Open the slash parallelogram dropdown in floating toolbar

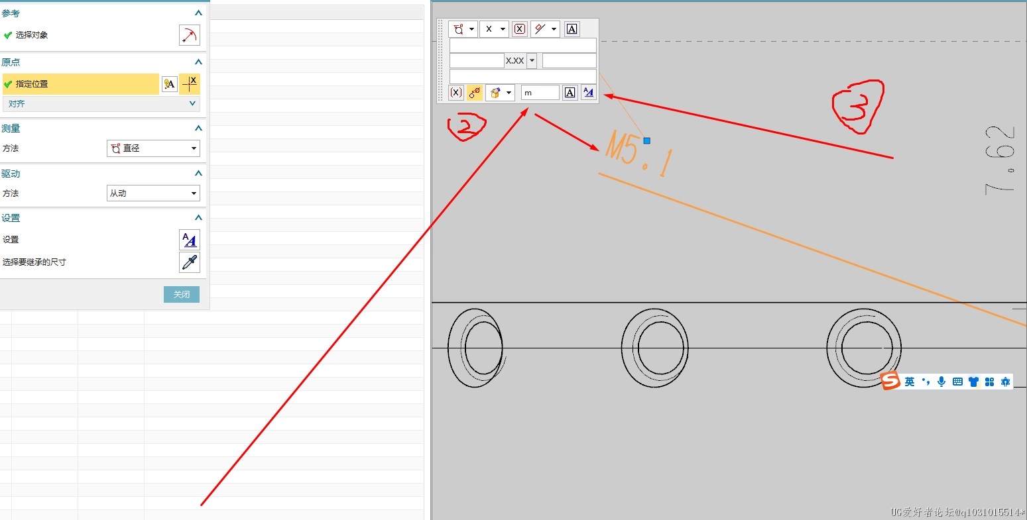pyautogui.click(x=545, y=29)
